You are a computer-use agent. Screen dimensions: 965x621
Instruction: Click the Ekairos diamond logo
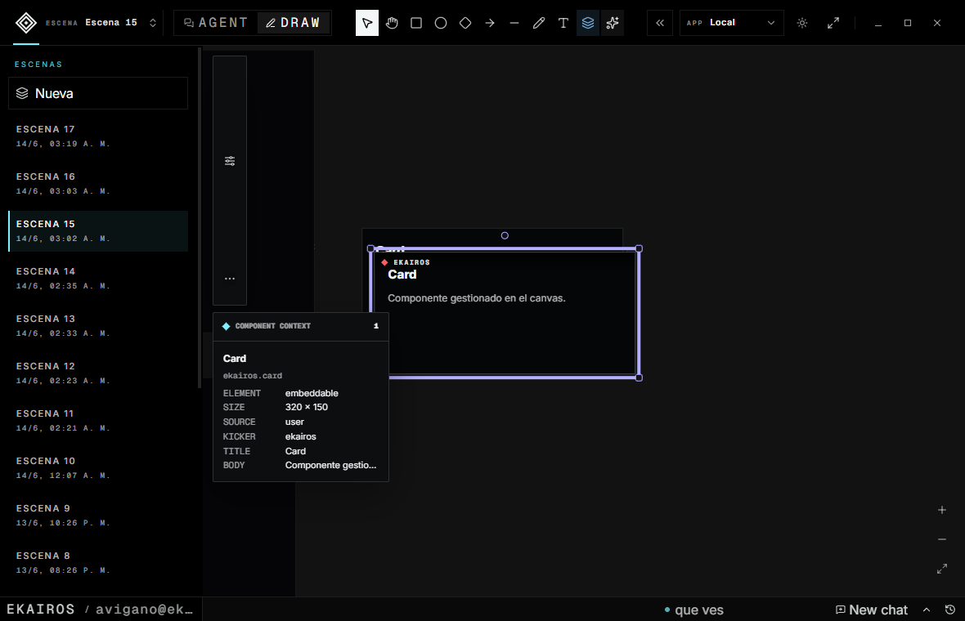click(26, 23)
